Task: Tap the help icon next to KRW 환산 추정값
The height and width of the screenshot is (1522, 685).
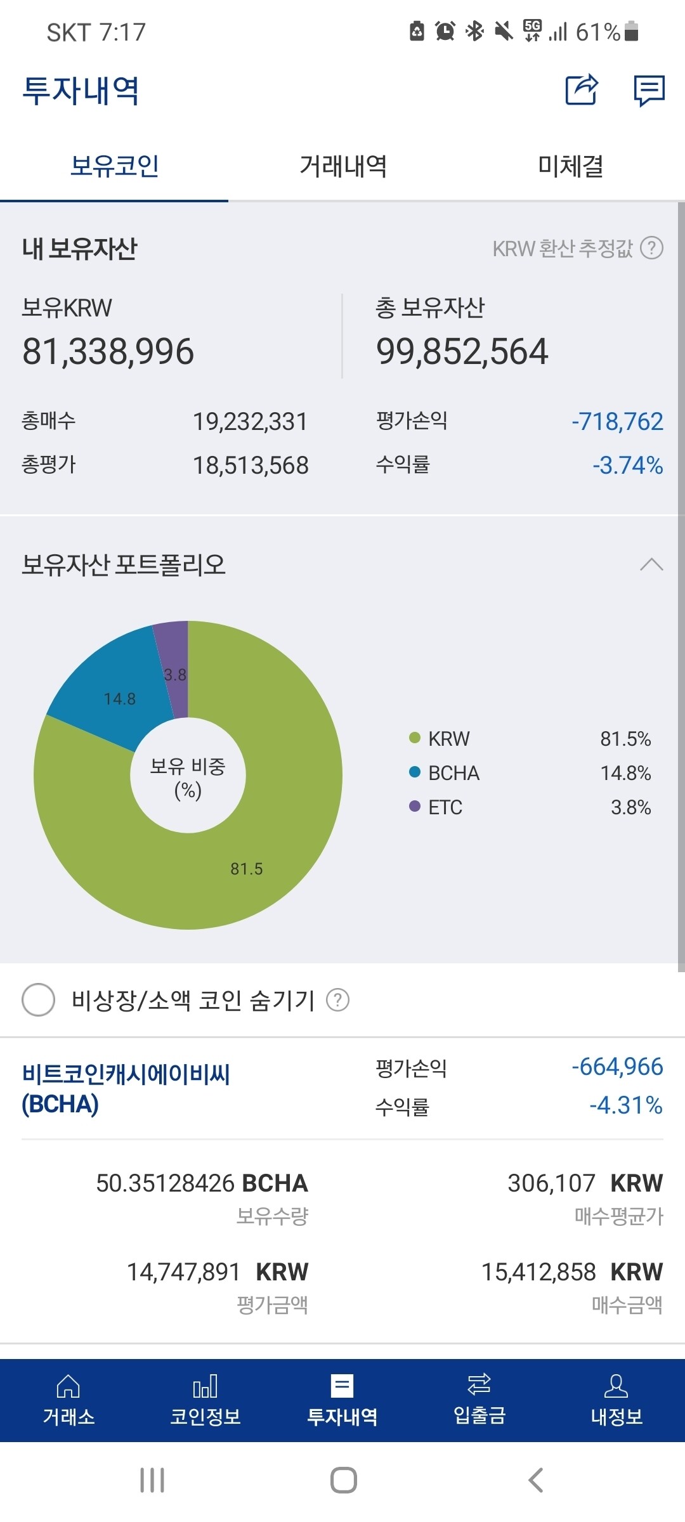Action: 653,250
